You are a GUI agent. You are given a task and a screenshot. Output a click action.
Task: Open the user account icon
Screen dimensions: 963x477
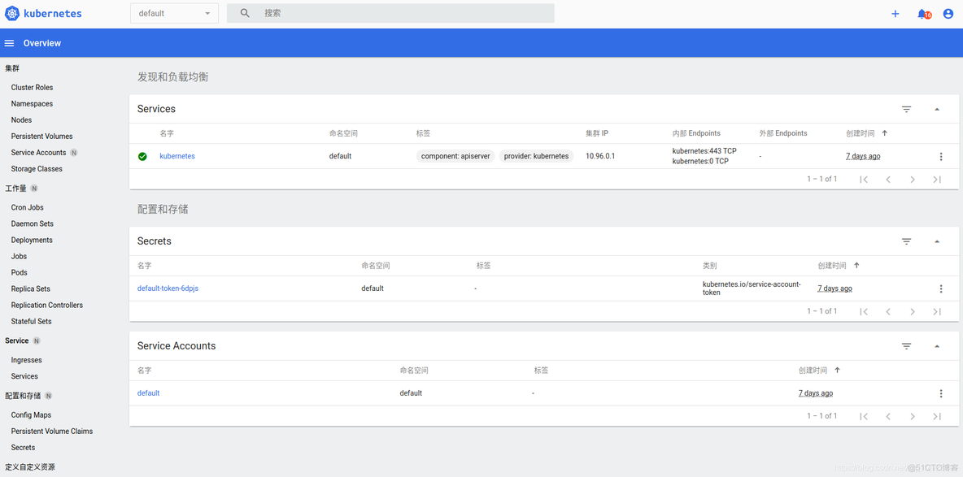(948, 14)
